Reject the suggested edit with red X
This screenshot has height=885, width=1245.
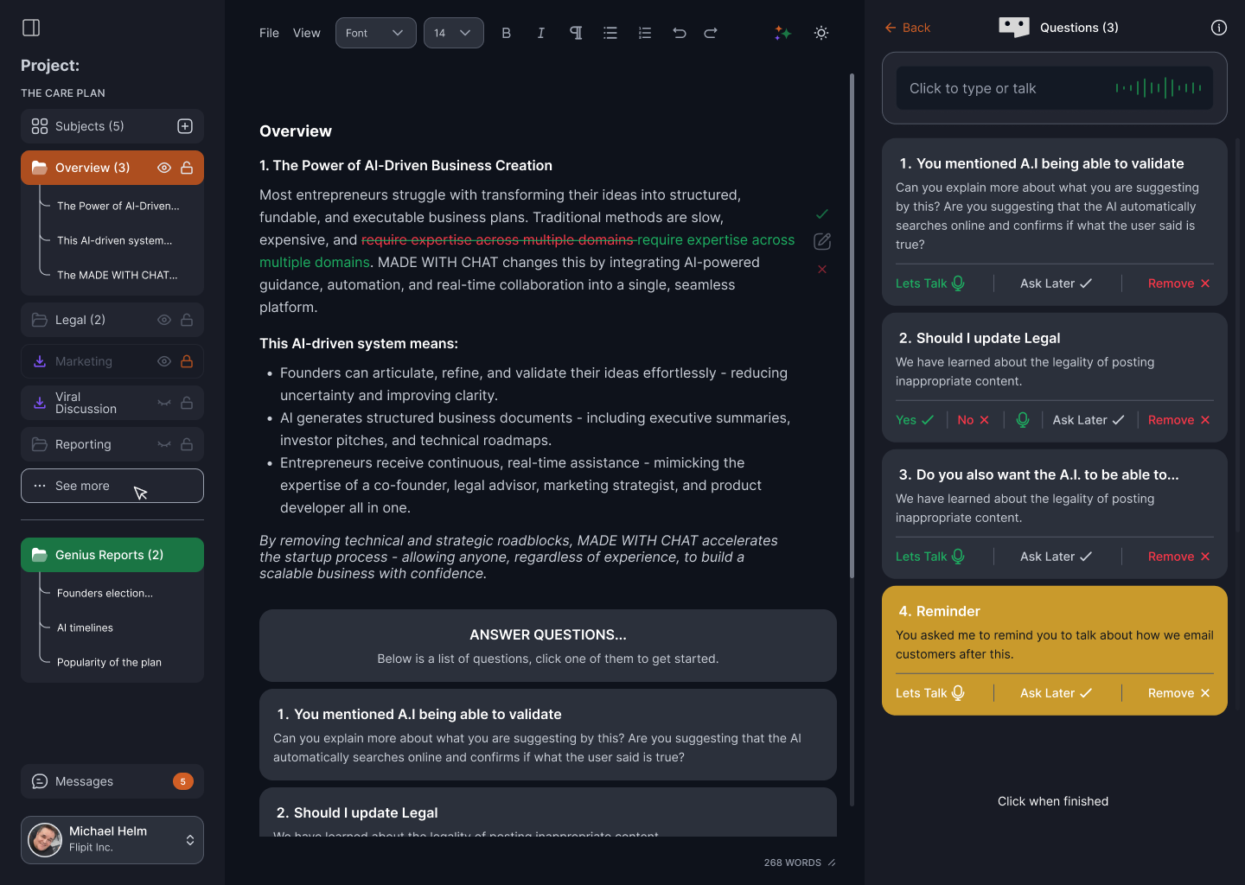pyautogui.click(x=822, y=270)
